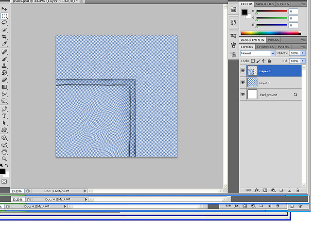Click the link layers icon
The image size is (311, 225).
tap(248, 190)
